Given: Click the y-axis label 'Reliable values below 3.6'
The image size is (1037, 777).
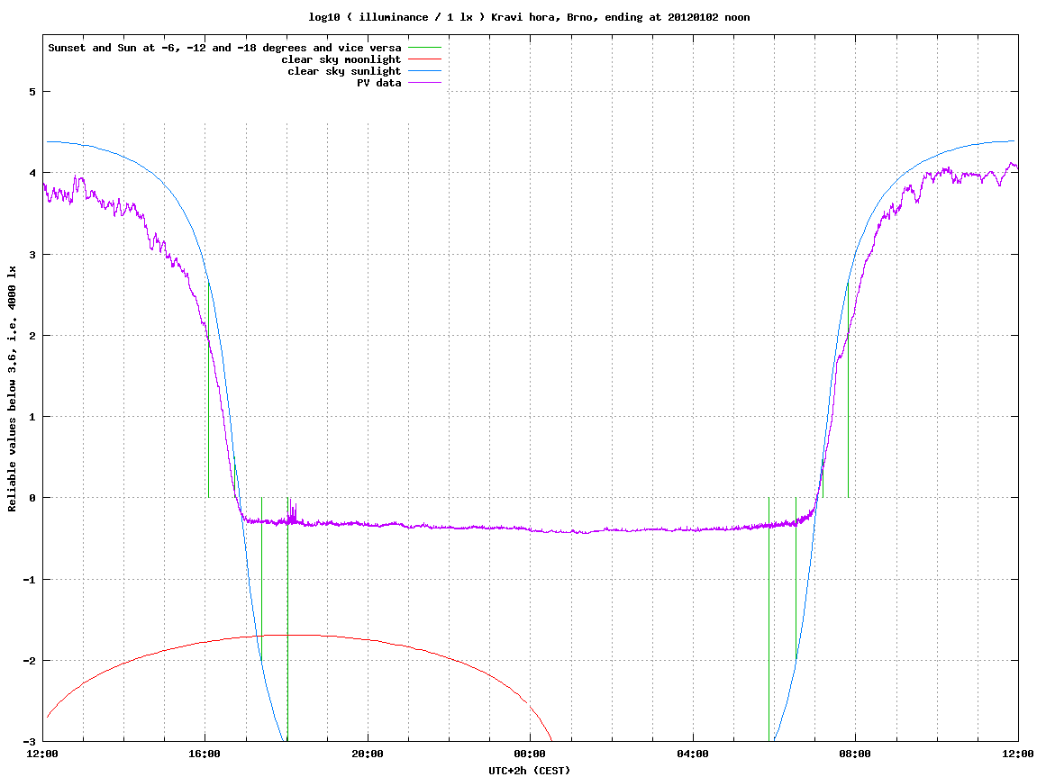Looking at the screenshot, I should pyautogui.click(x=12, y=389).
